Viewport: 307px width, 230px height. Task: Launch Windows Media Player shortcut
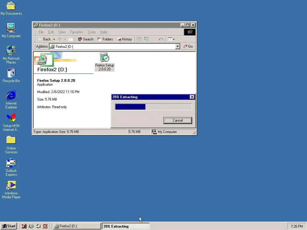click(x=11, y=190)
